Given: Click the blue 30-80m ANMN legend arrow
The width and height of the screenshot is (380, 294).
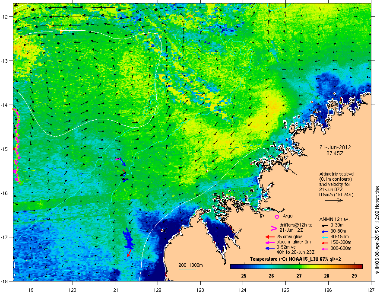Looking at the screenshot, I should tap(325, 231).
